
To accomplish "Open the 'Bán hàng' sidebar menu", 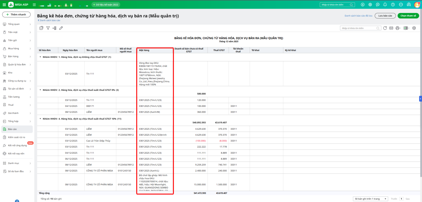I will tap(13, 56).
